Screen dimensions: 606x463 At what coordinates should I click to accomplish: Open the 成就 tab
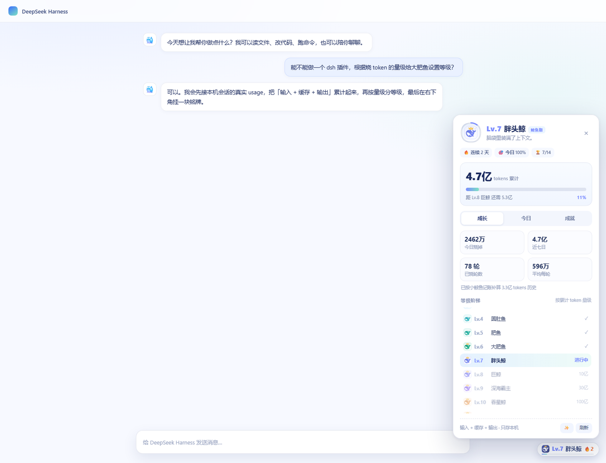pyautogui.click(x=570, y=218)
